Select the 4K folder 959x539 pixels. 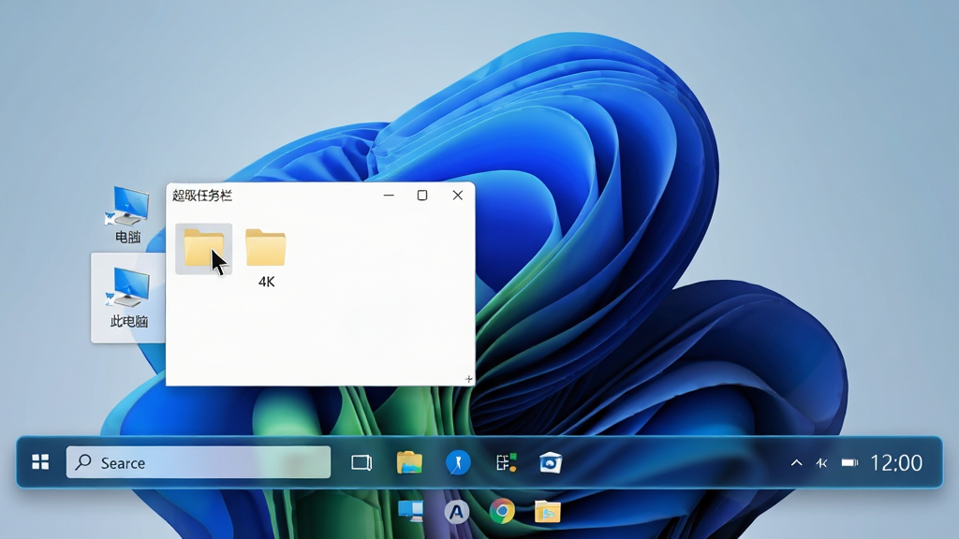click(265, 247)
